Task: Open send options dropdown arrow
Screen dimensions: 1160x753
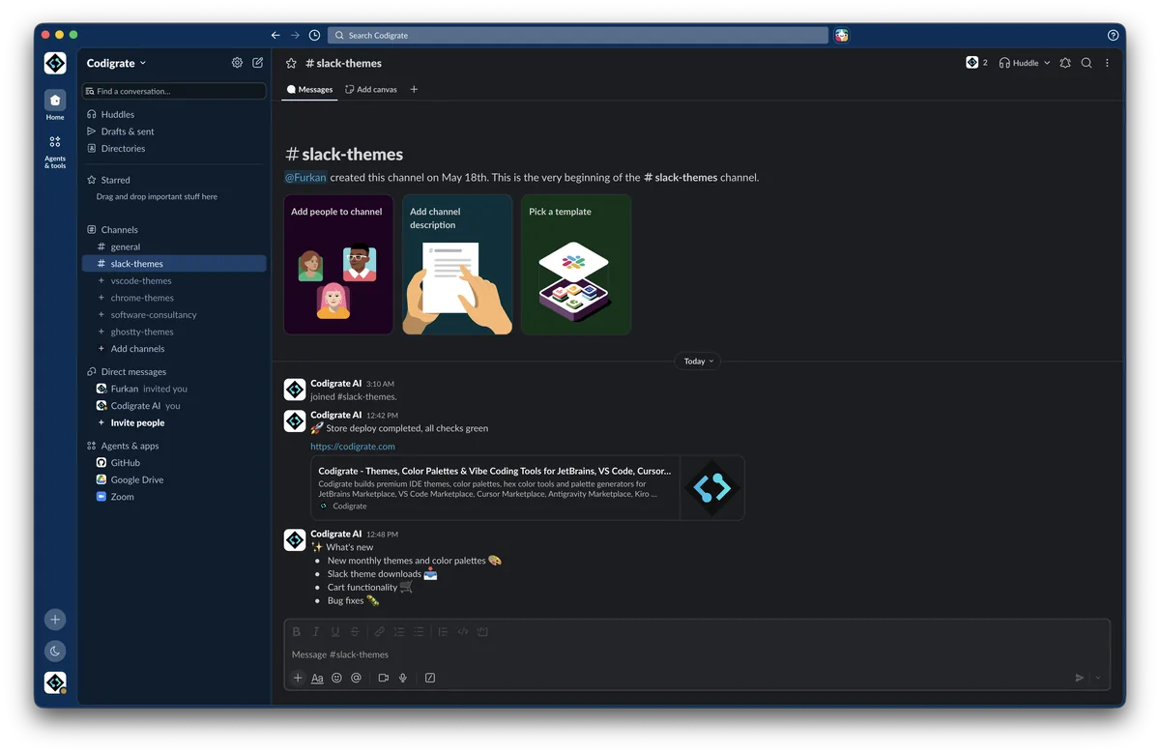Action: tap(1098, 679)
